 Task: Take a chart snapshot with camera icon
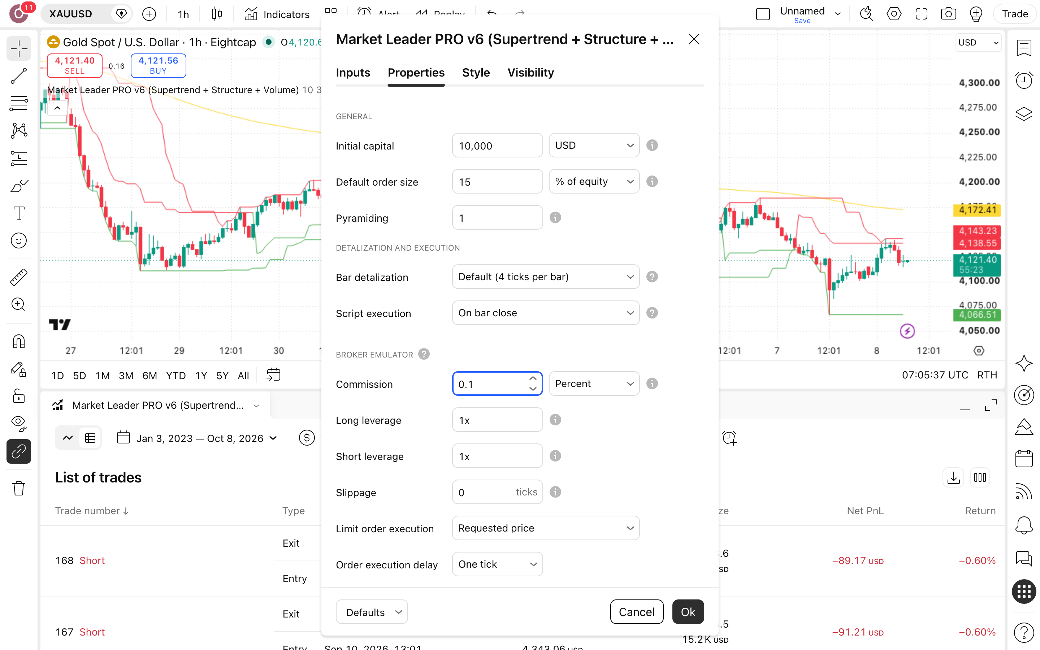click(948, 14)
